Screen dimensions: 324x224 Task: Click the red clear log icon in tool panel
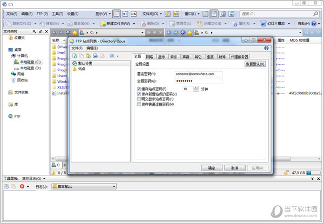coord(22,186)
